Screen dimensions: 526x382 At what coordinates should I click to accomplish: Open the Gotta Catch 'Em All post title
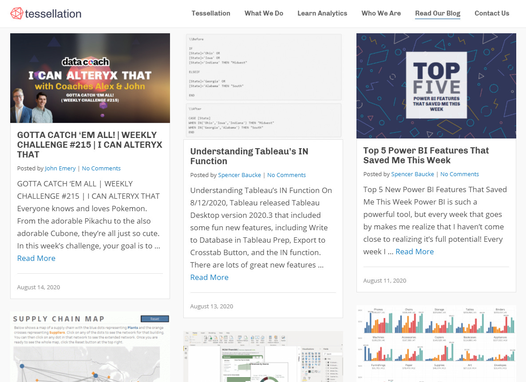[90, 145]
